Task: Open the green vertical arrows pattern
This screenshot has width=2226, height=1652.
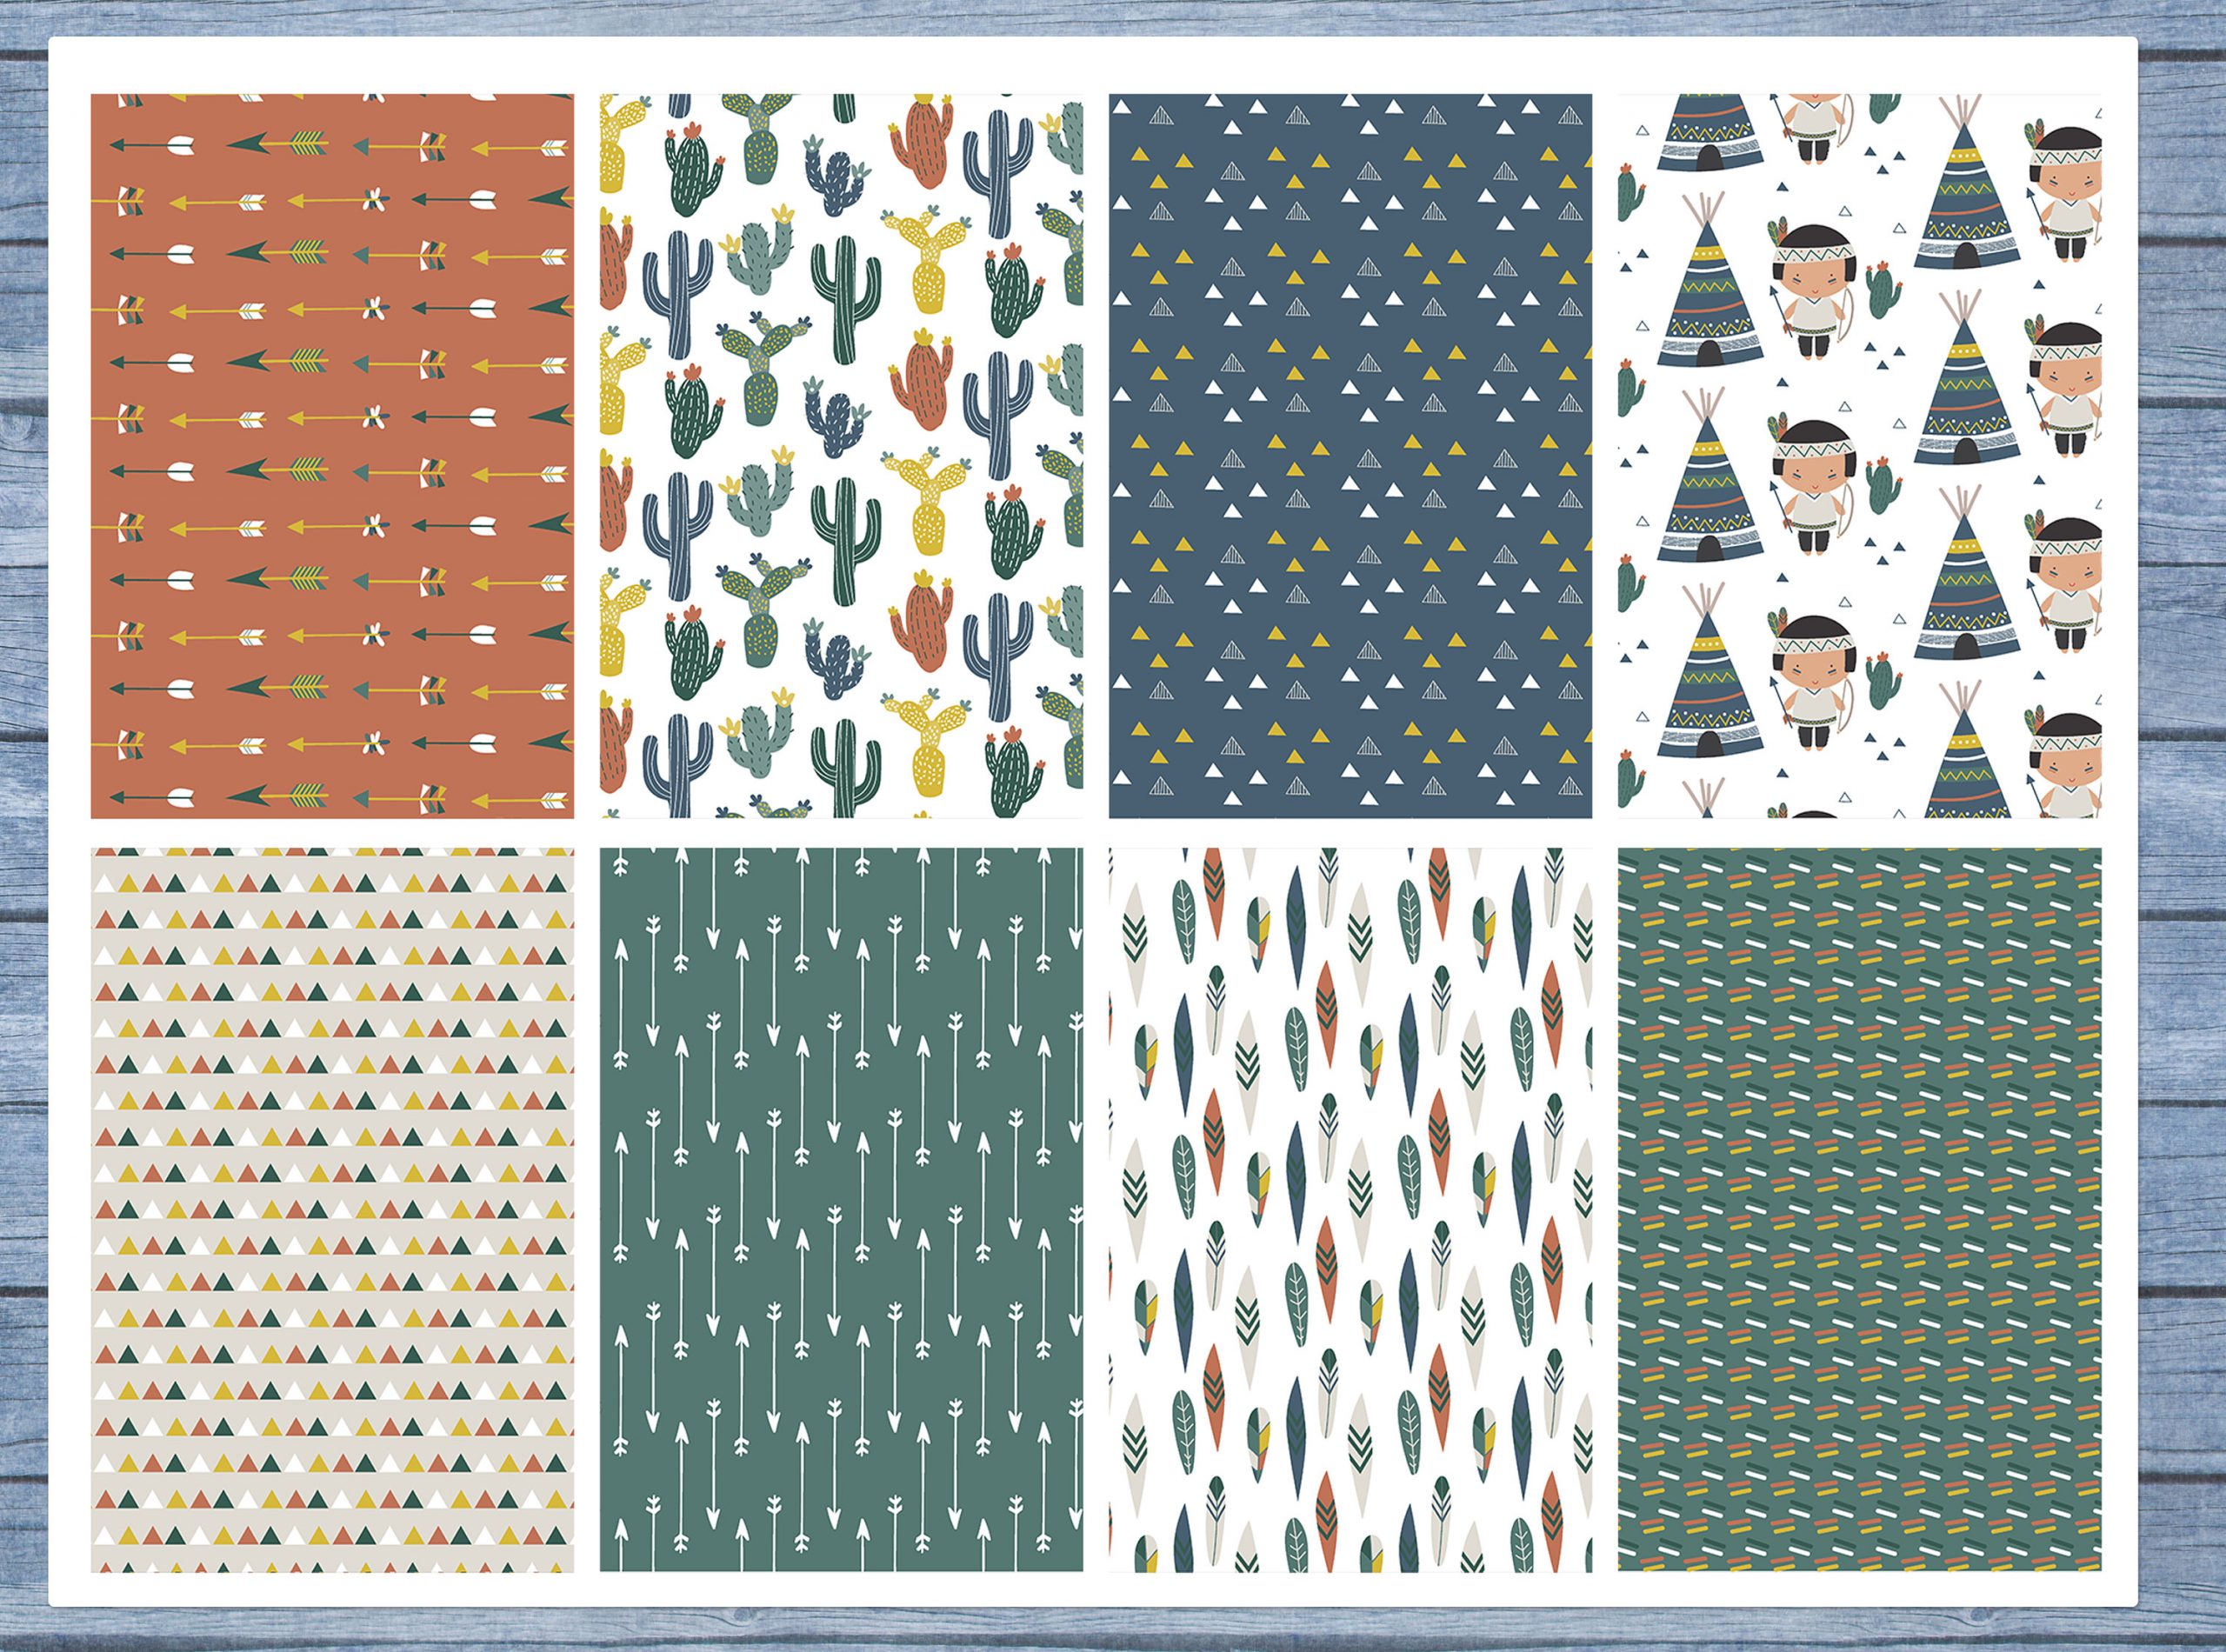Action: tap(841, 1210)
